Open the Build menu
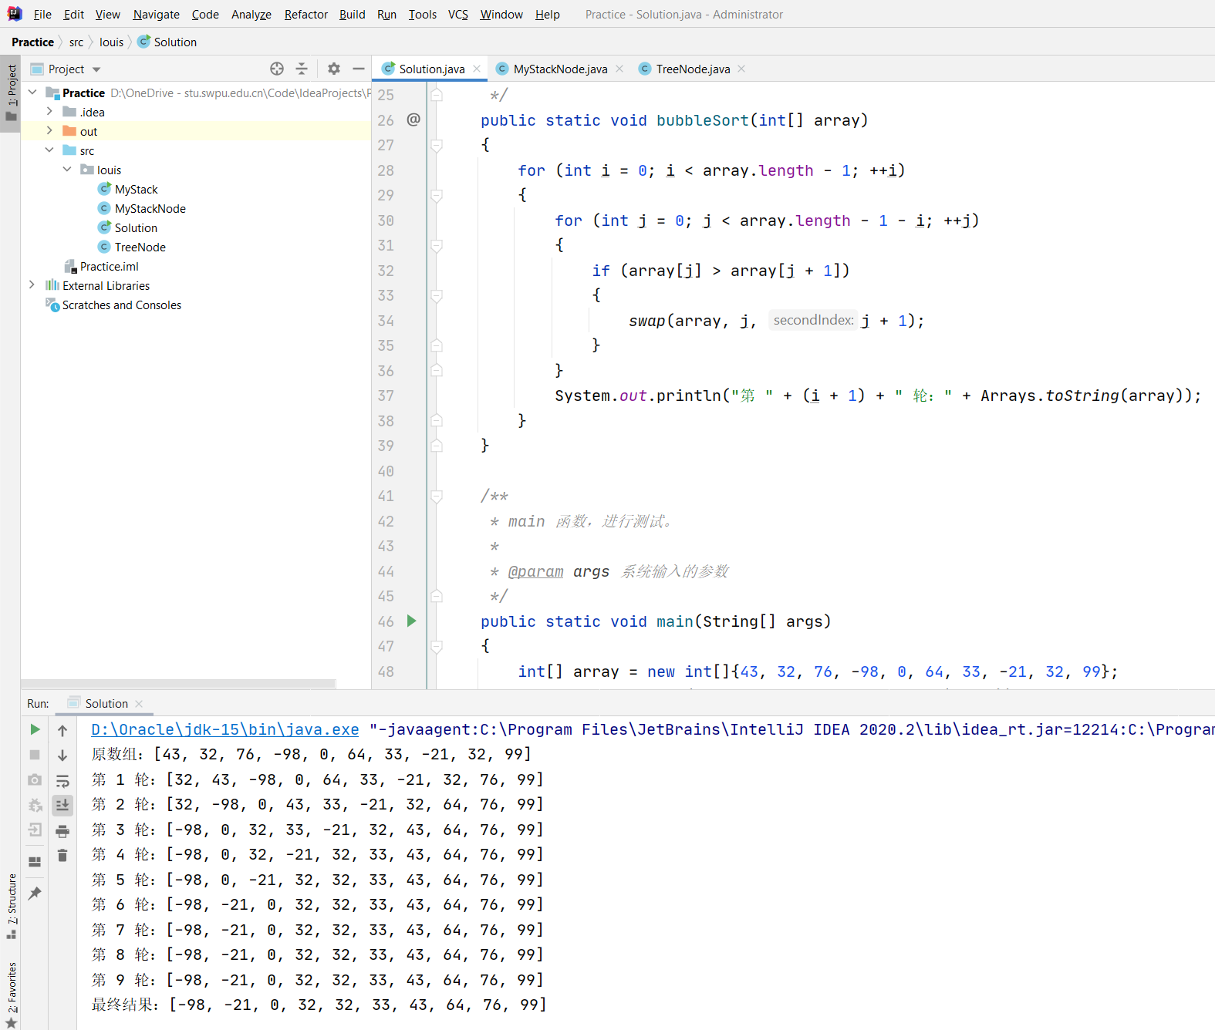This screenshot has width=1215, height=1030. tap(352, 14)
